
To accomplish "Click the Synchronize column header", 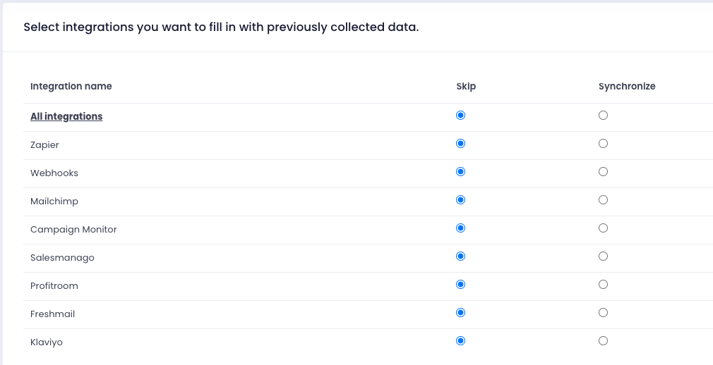I will click(627, 86).
